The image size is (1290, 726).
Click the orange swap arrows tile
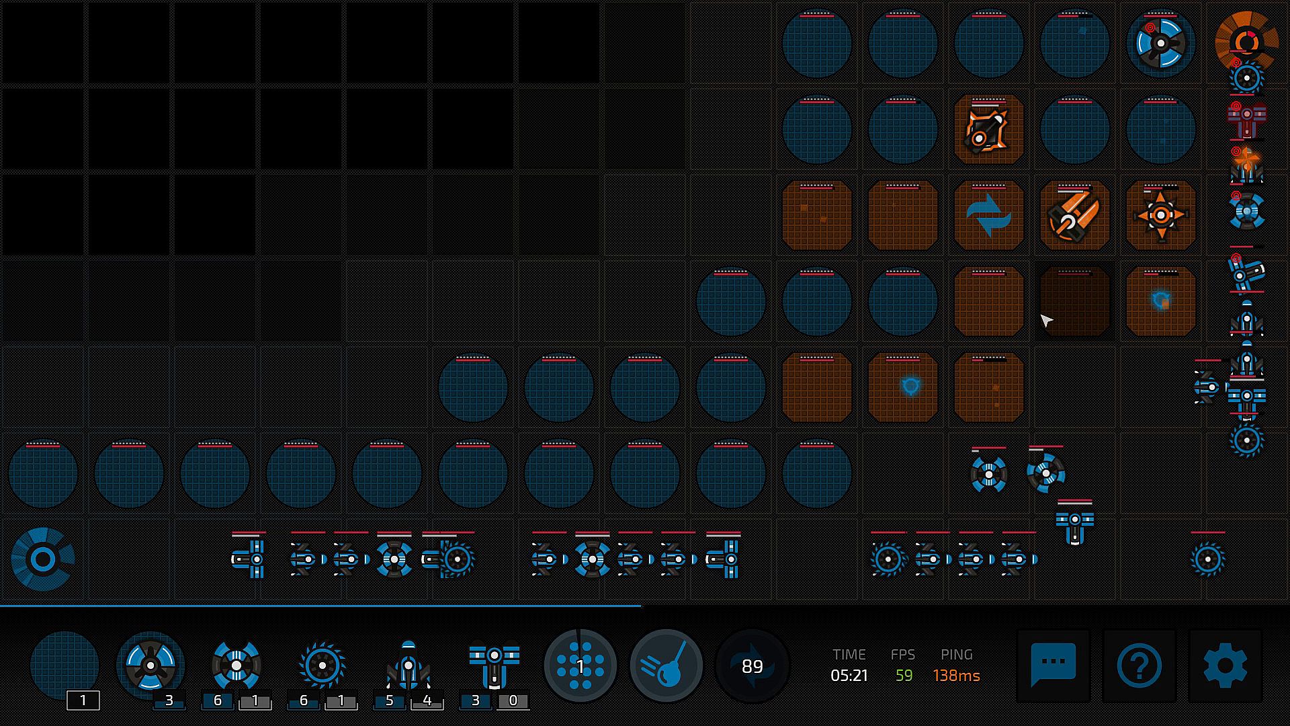pyautogui.click(x=988, y=216)
